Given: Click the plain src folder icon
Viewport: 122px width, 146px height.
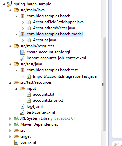Looking at the screenshot, I should [x=16, y=130].
